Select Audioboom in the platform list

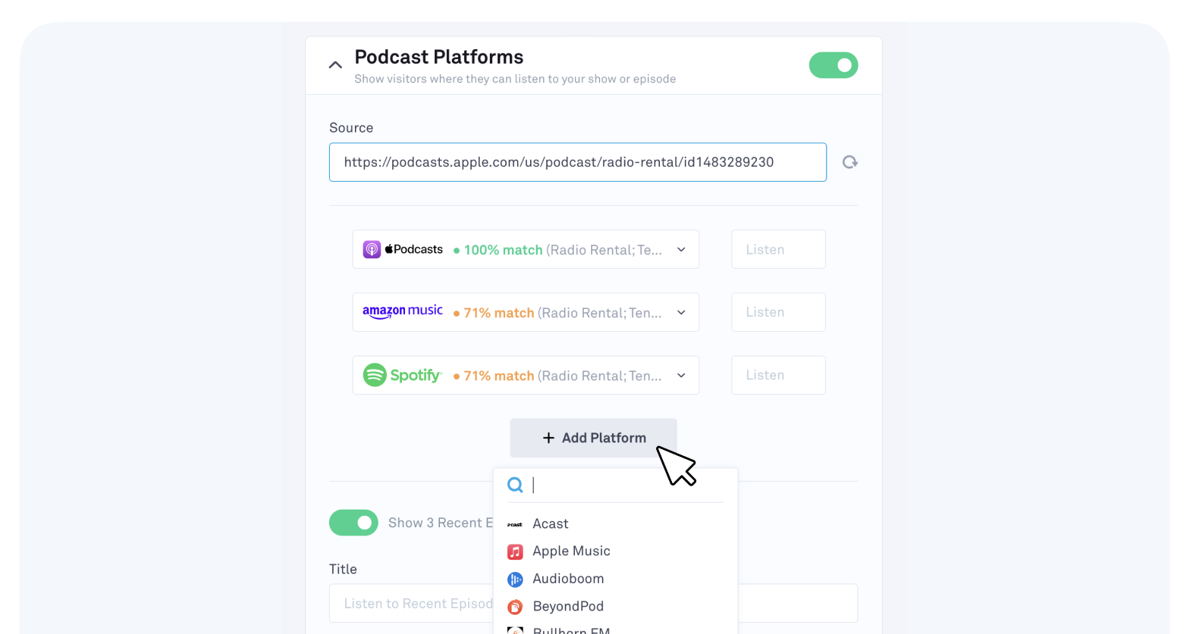click(x=568, y=579)
